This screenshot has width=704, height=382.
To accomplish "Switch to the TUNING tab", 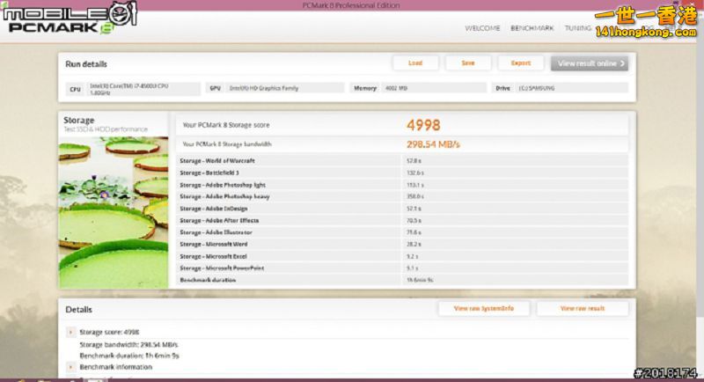I will click(578, 28).
